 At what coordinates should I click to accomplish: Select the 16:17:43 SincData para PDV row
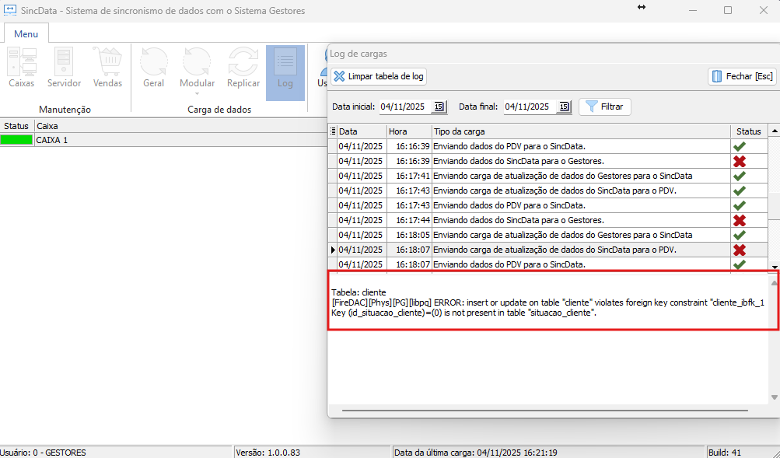pos(548,191)
